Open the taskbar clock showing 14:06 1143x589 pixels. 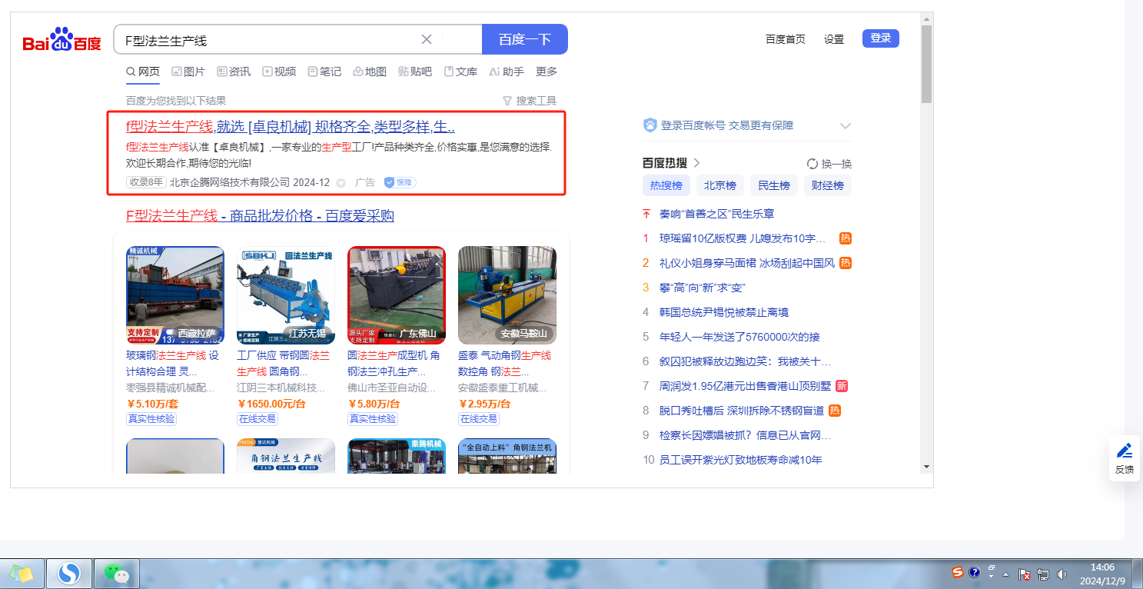point(1103,574)
